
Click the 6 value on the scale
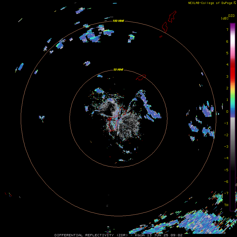pos(227,41)
